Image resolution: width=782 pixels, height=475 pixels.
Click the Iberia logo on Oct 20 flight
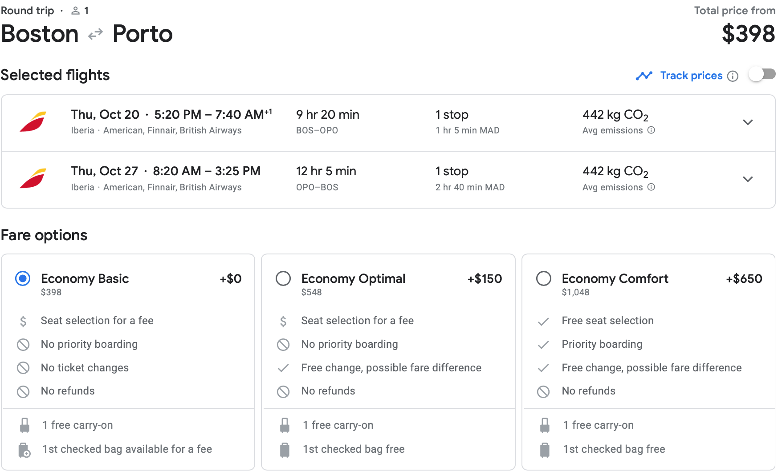[33, 122]
